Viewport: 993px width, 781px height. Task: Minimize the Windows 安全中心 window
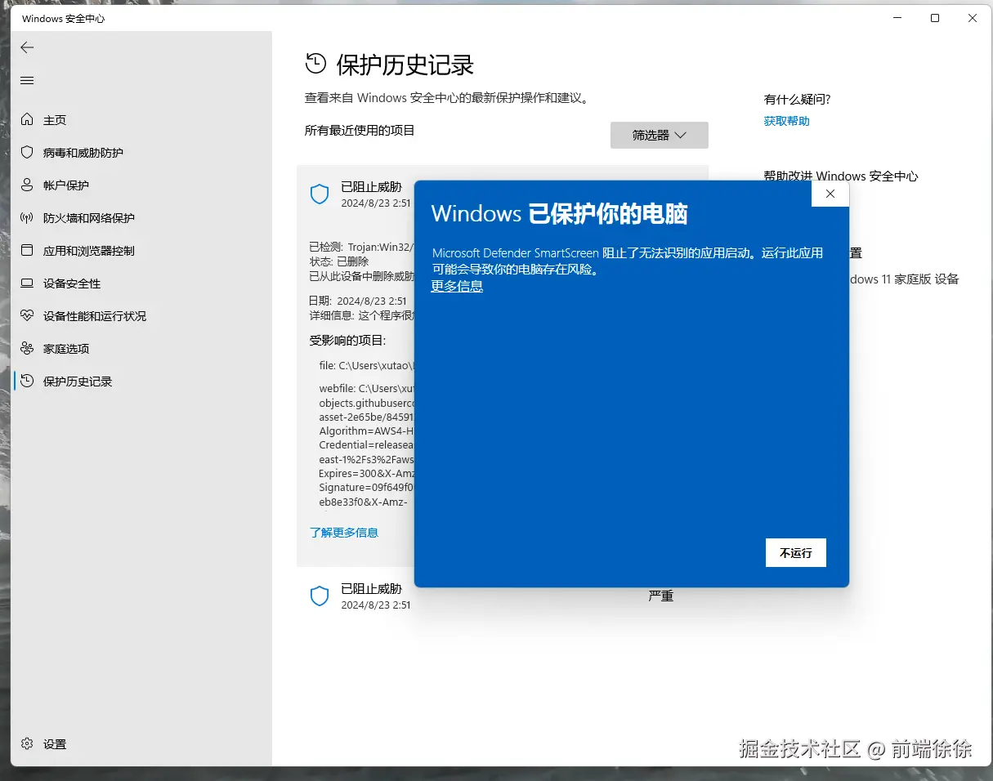pos(897,18)
